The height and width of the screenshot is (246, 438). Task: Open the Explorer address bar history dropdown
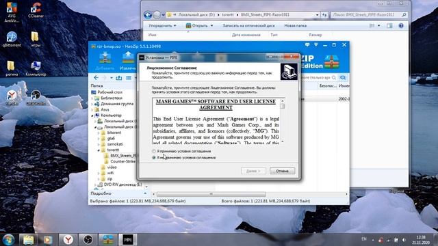pos(317,15)
